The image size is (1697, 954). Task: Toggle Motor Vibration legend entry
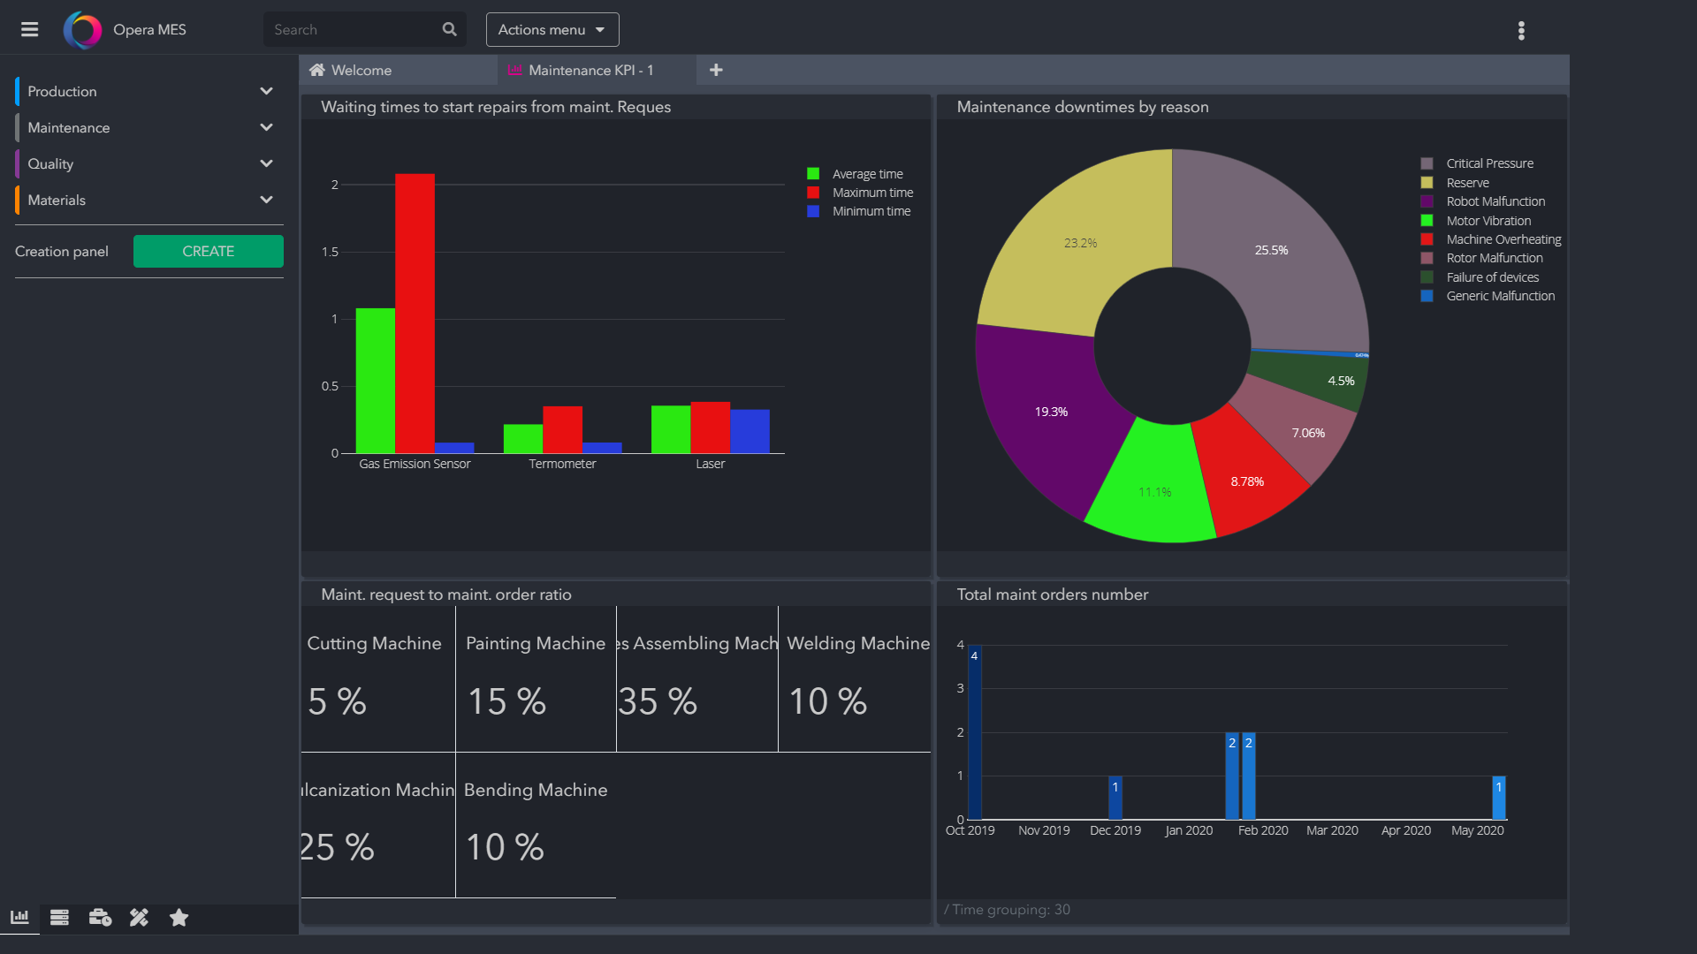1476,221
